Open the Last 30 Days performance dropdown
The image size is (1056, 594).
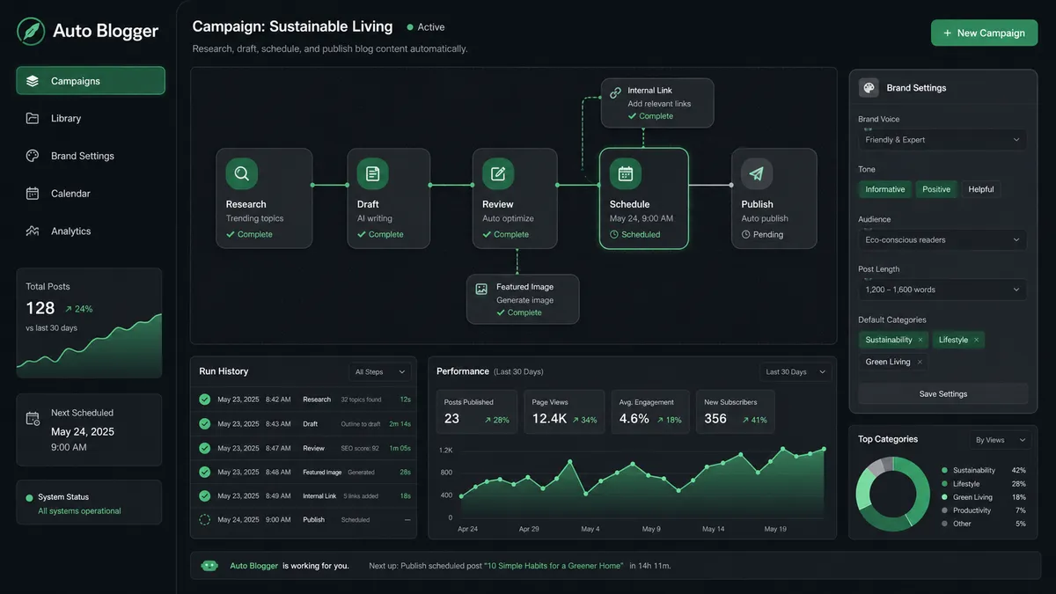[x=795, y=372]
